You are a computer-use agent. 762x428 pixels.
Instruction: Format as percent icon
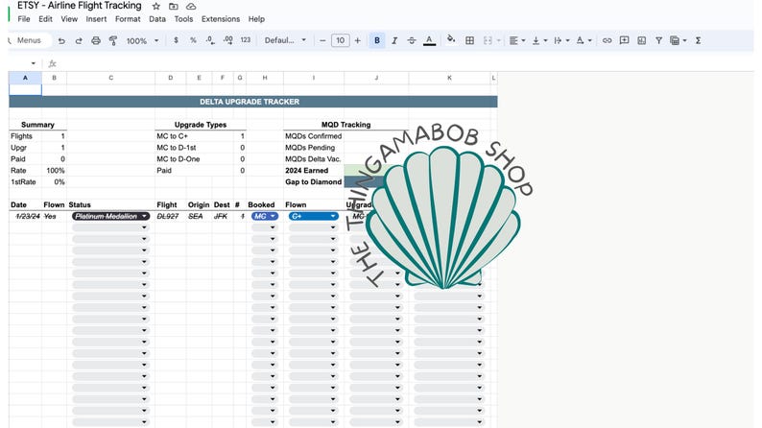(x=193, y=40)
